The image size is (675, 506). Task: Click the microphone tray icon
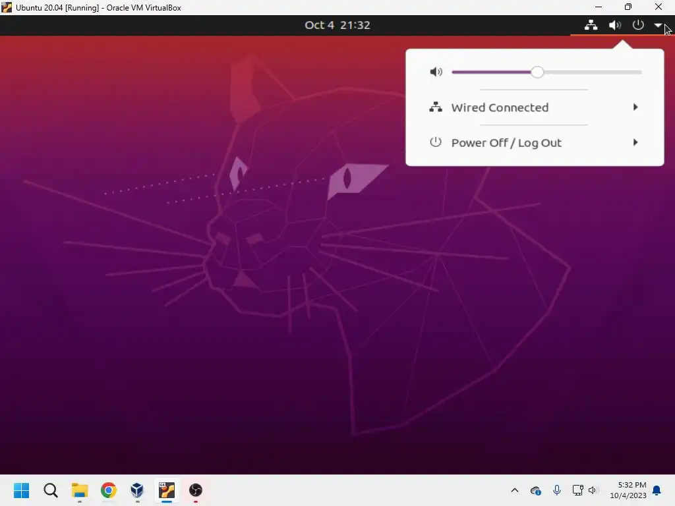pos(556,490)
